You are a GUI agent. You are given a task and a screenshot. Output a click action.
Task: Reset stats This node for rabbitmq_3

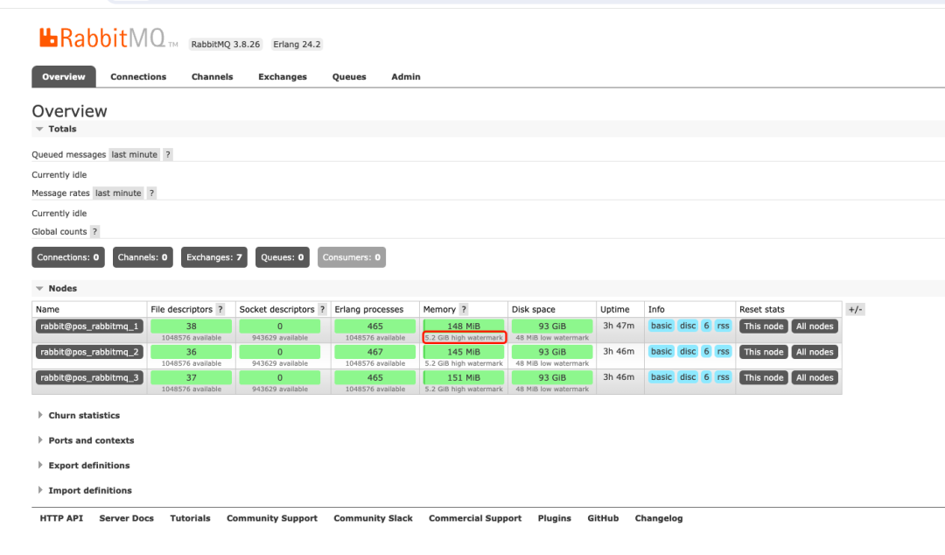click(764, 377)
